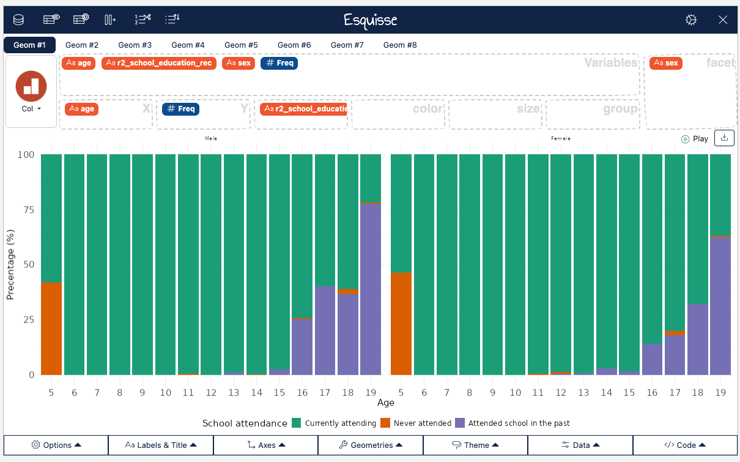Open settings via the gear icon

pyautogui.click(x=691, y=20)
